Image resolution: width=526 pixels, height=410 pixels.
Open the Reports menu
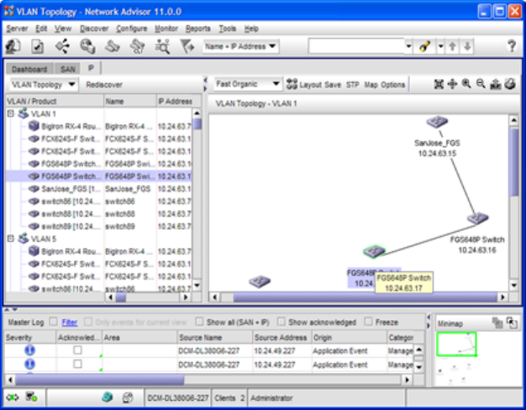(198, 29)
